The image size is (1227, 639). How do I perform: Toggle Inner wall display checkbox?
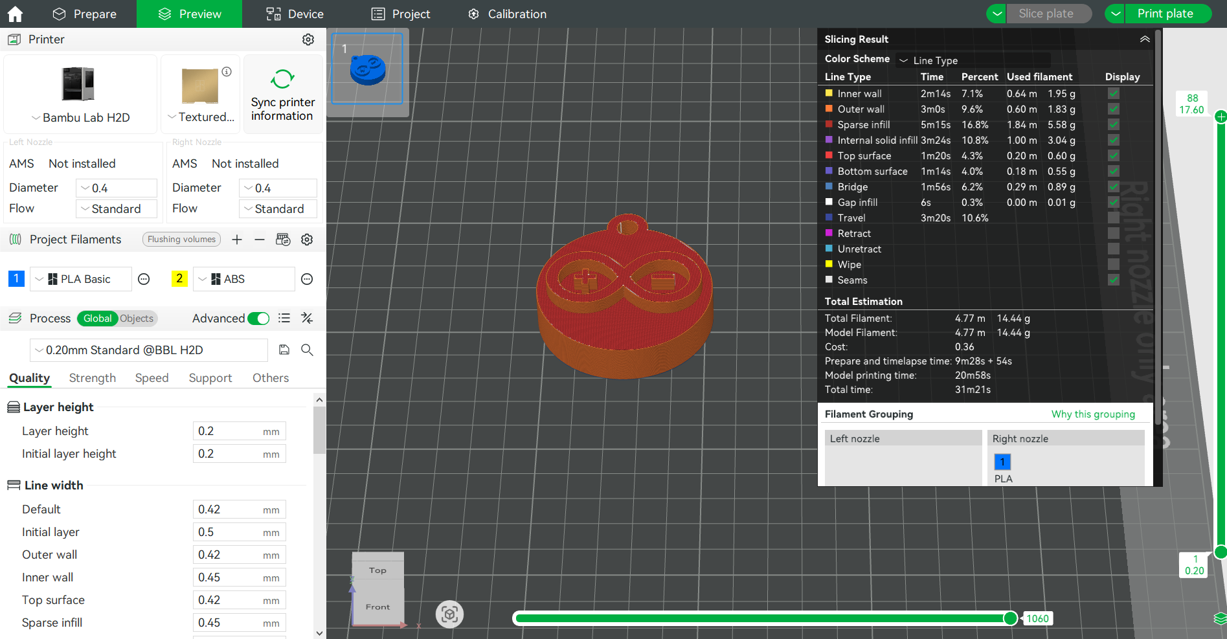point(1114,93)
